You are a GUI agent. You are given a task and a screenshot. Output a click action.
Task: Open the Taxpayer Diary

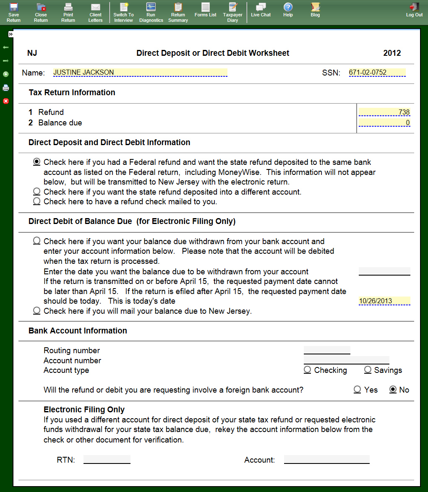tap(232, 12)
